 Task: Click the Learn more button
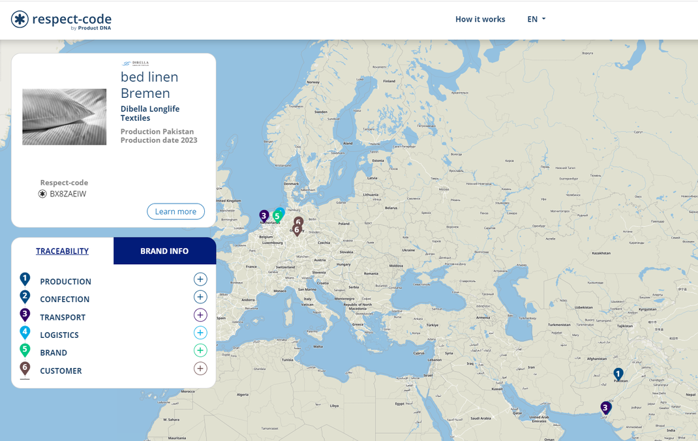175,211
